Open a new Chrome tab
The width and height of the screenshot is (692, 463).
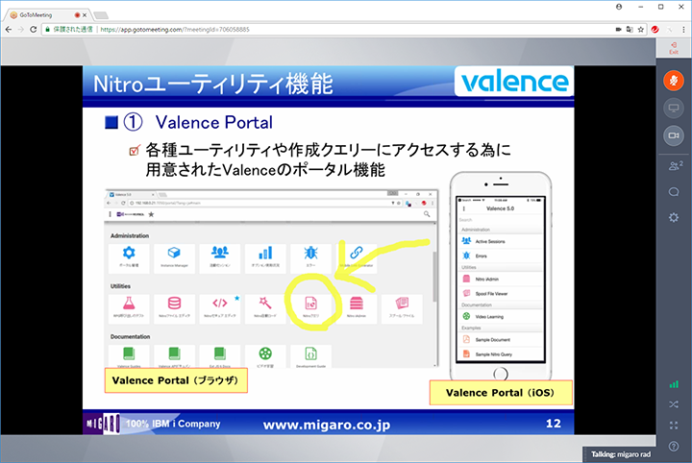101,15
